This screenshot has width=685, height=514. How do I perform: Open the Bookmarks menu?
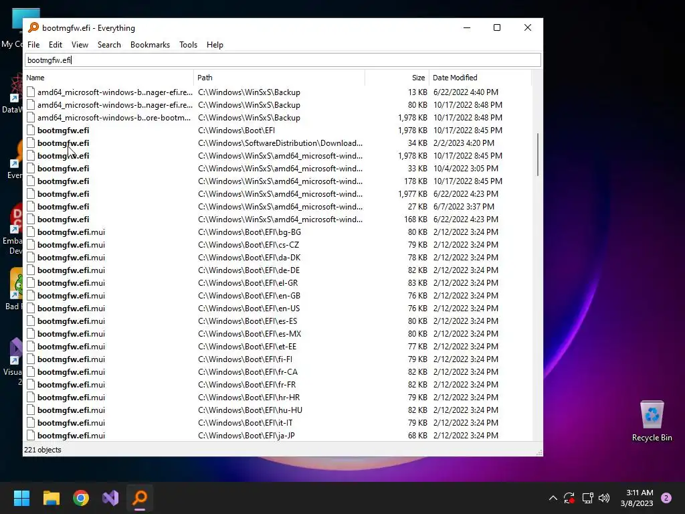coord(150,45)
